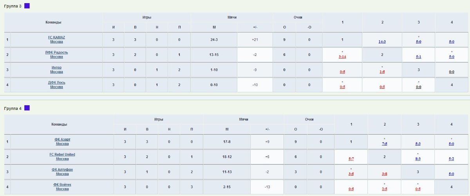Open the red 1:5 match result
470x196 pixels.
[382, 72]
